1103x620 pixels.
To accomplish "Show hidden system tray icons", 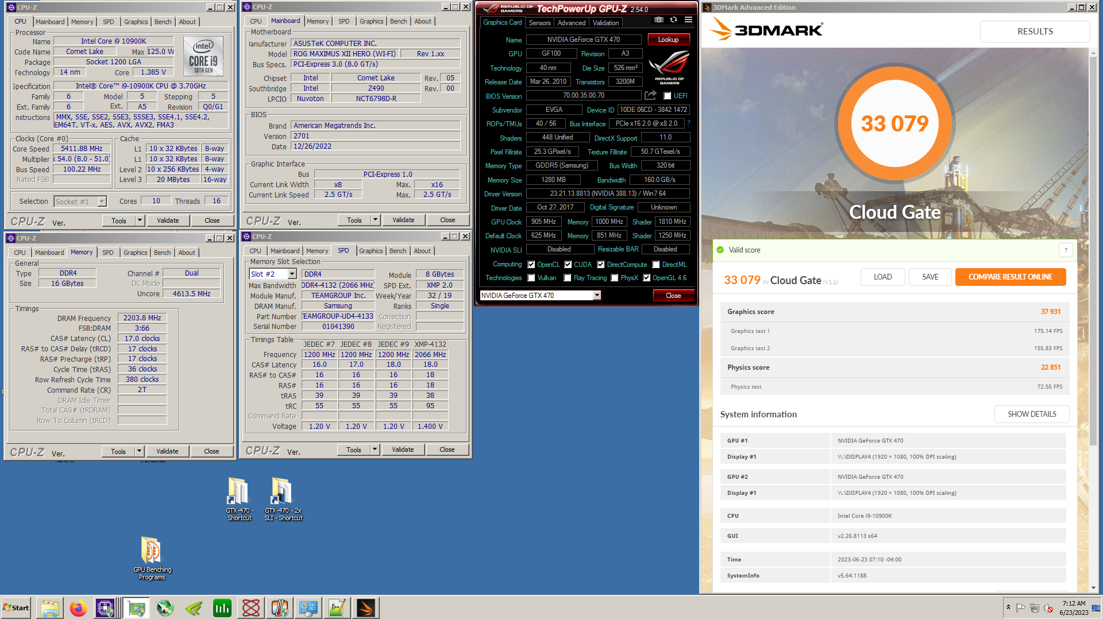I will click(1008, 607).
